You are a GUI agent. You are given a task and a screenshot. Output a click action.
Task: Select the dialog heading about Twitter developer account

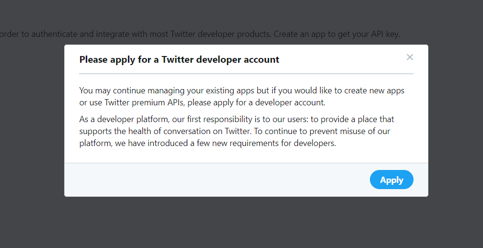179,59
